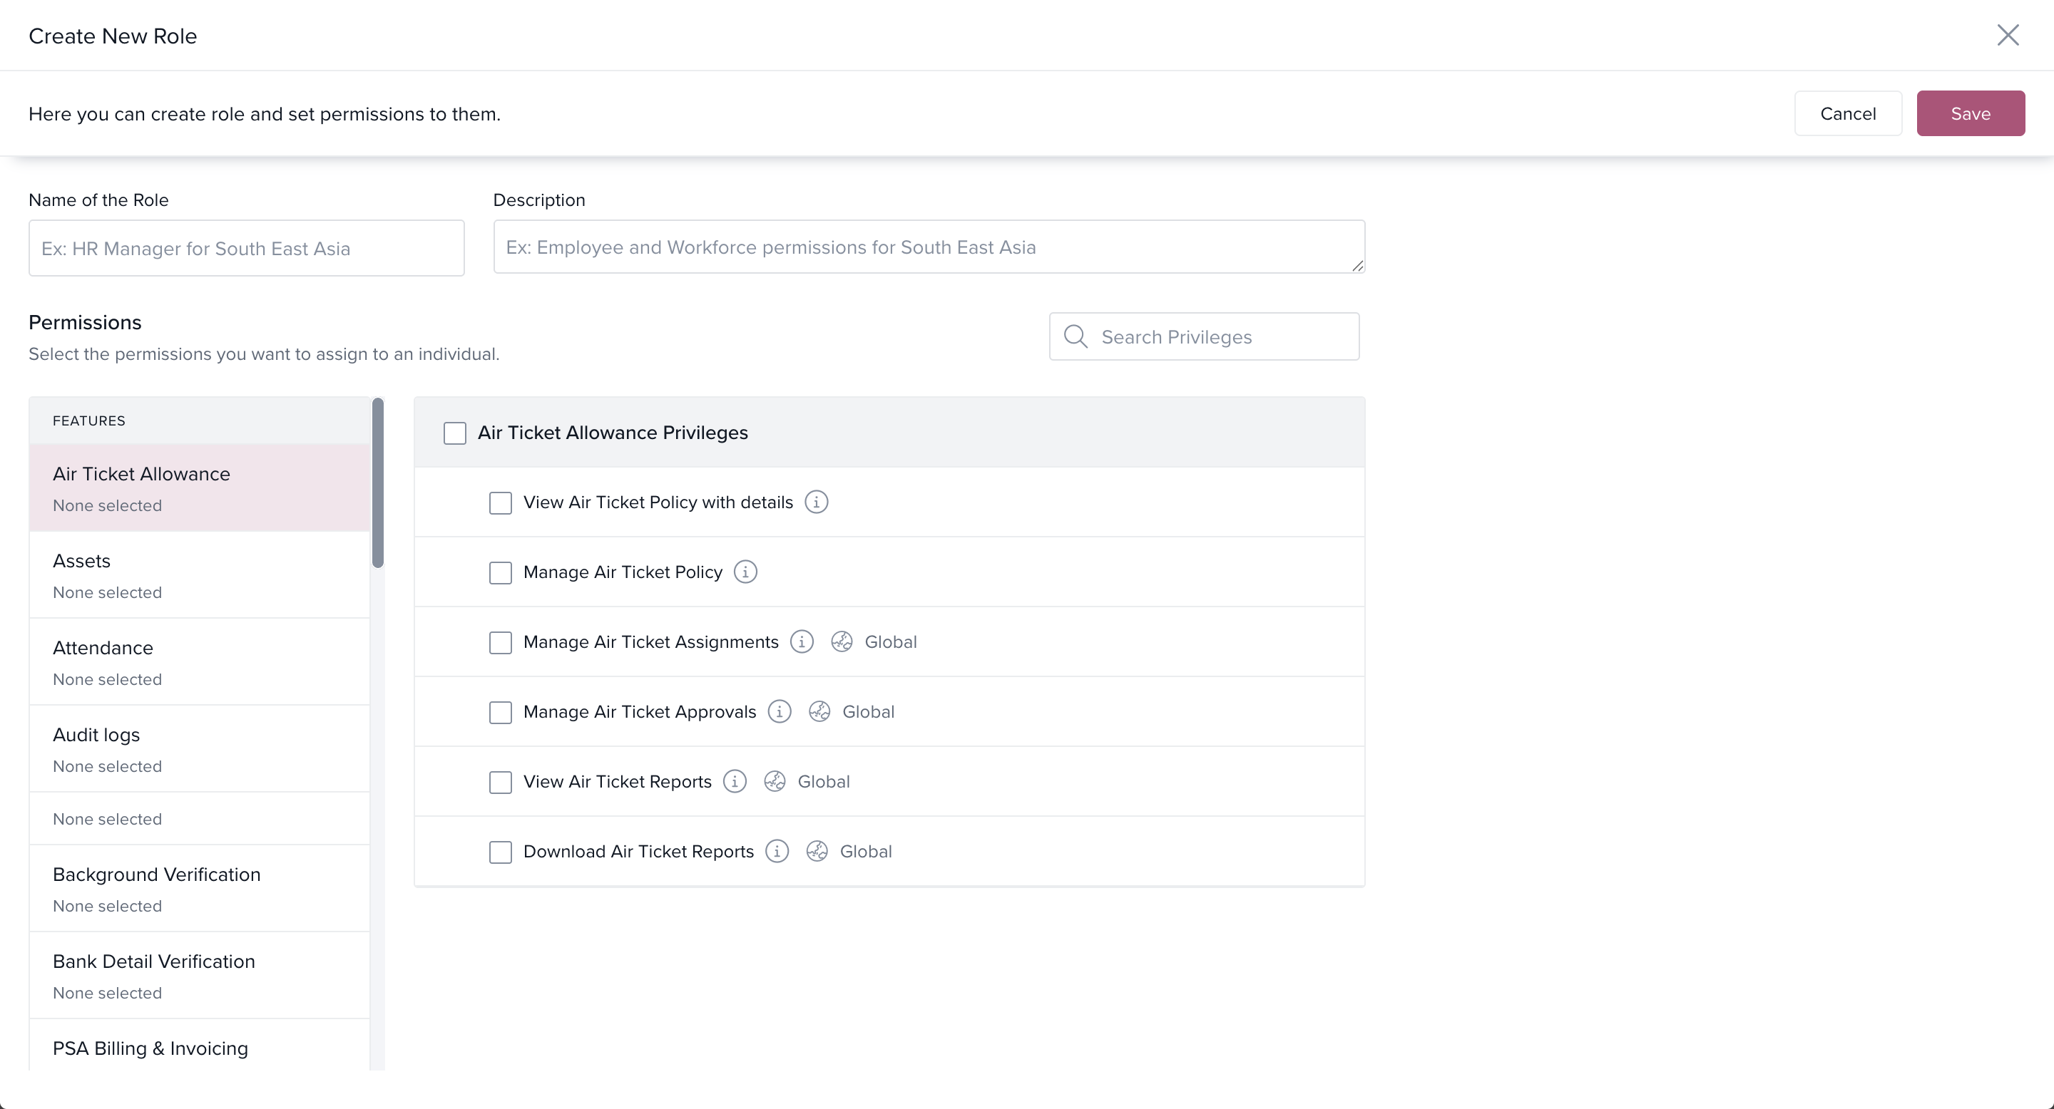Change Global scope on Manage Air Ticket Approvals
Image resolution: width=2054 pixels, height=1109 pixels.
pos(867,711)
